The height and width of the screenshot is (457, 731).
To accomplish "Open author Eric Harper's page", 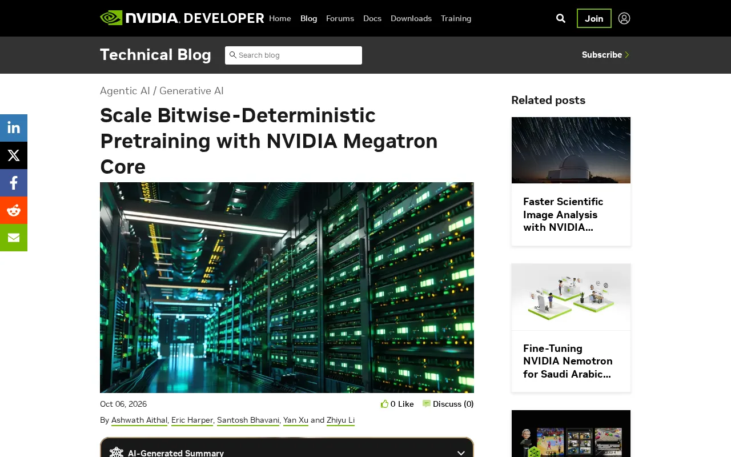I will click(192, 420).
